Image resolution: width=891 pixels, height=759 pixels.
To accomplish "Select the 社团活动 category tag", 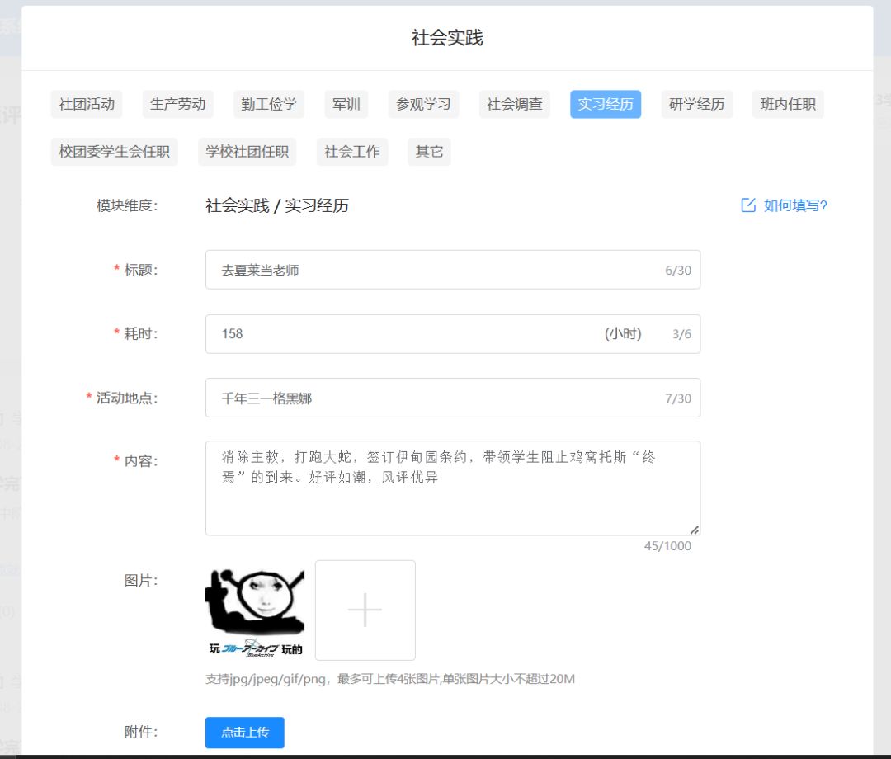I will point(87,105).
